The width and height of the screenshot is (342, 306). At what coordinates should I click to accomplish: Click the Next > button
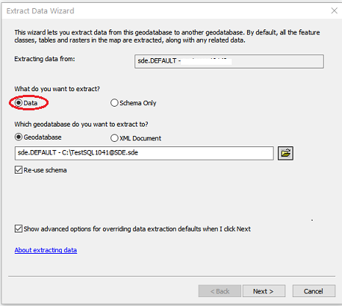[x=264, y=291]
